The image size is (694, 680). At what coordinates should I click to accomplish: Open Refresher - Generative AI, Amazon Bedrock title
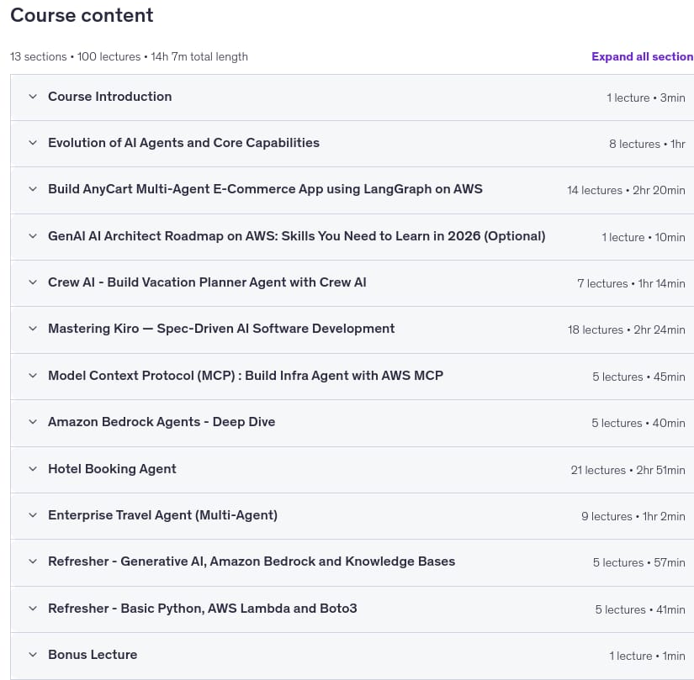pos(252,561)
